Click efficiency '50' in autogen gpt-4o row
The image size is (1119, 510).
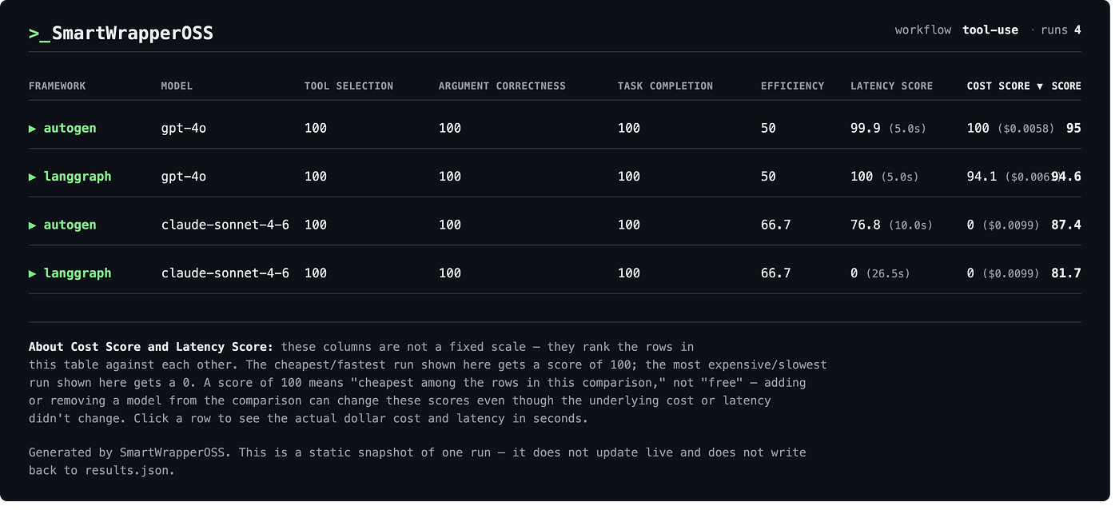[x=768, y=129]
